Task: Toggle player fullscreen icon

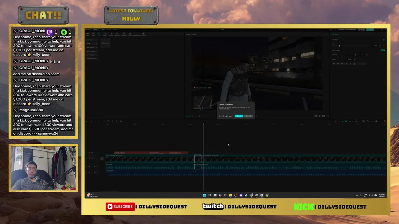Action: coord(328,116)
